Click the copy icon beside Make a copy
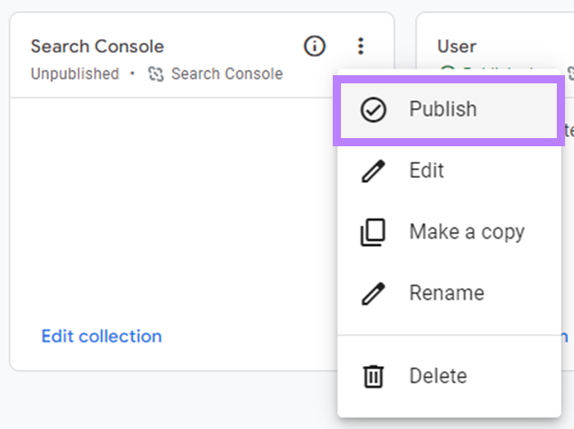 click(x=373, y=232)
